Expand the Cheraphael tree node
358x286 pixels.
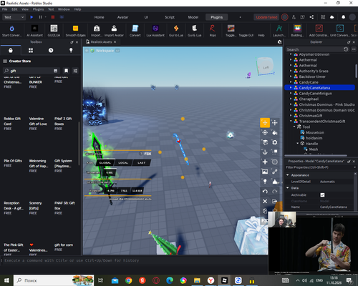[291, 99]
